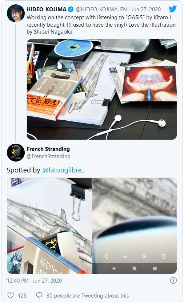Like the tweet with heart icon
The width and height of the screenshot is (184, 303).
pyautogui.click(x=11, y=295)
